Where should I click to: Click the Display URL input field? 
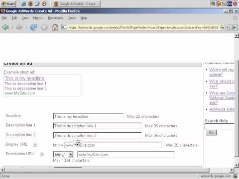pos(113,145)
